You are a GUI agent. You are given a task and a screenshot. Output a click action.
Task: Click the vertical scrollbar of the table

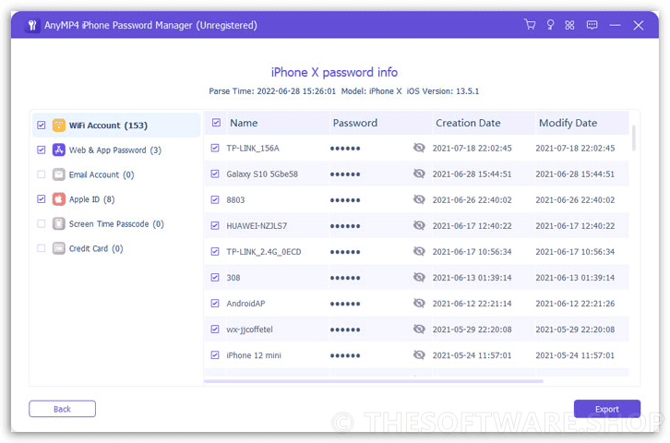click(634, 138)
